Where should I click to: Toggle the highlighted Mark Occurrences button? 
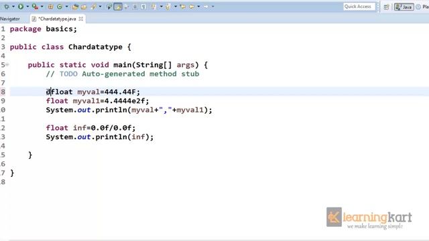[118, 7]
